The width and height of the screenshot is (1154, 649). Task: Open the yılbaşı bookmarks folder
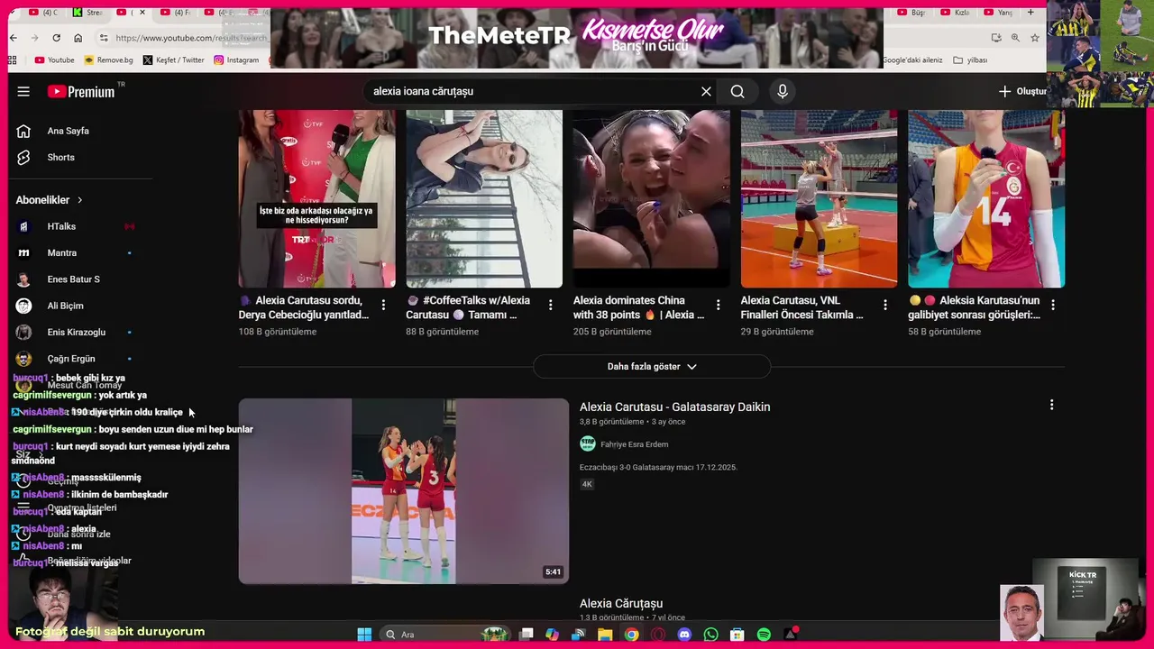pyautogui.click(x=970, y=60)
